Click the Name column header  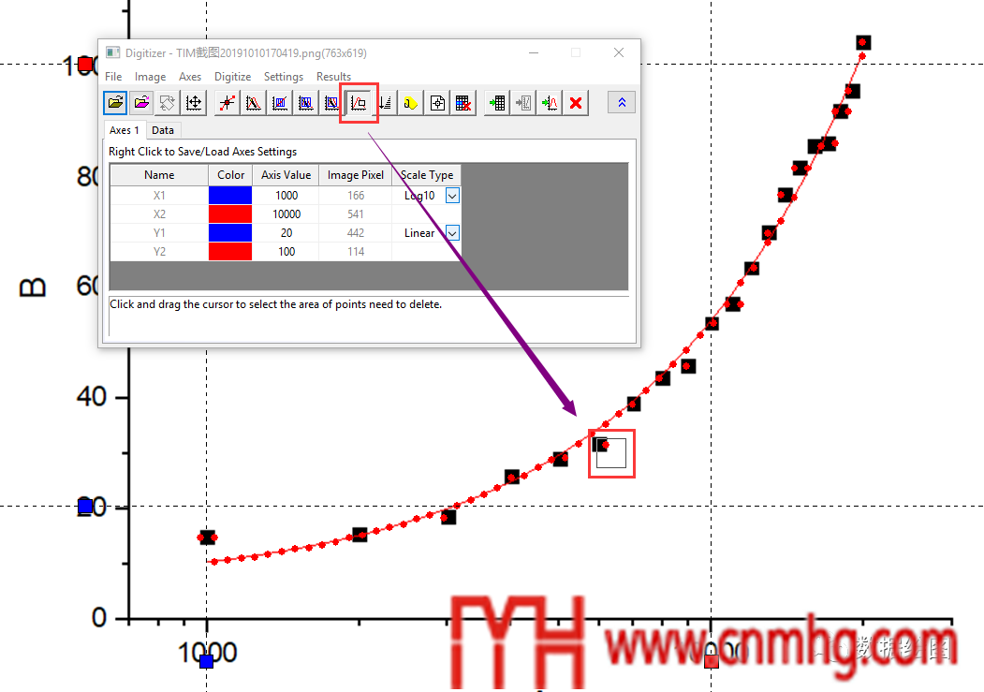159,175
